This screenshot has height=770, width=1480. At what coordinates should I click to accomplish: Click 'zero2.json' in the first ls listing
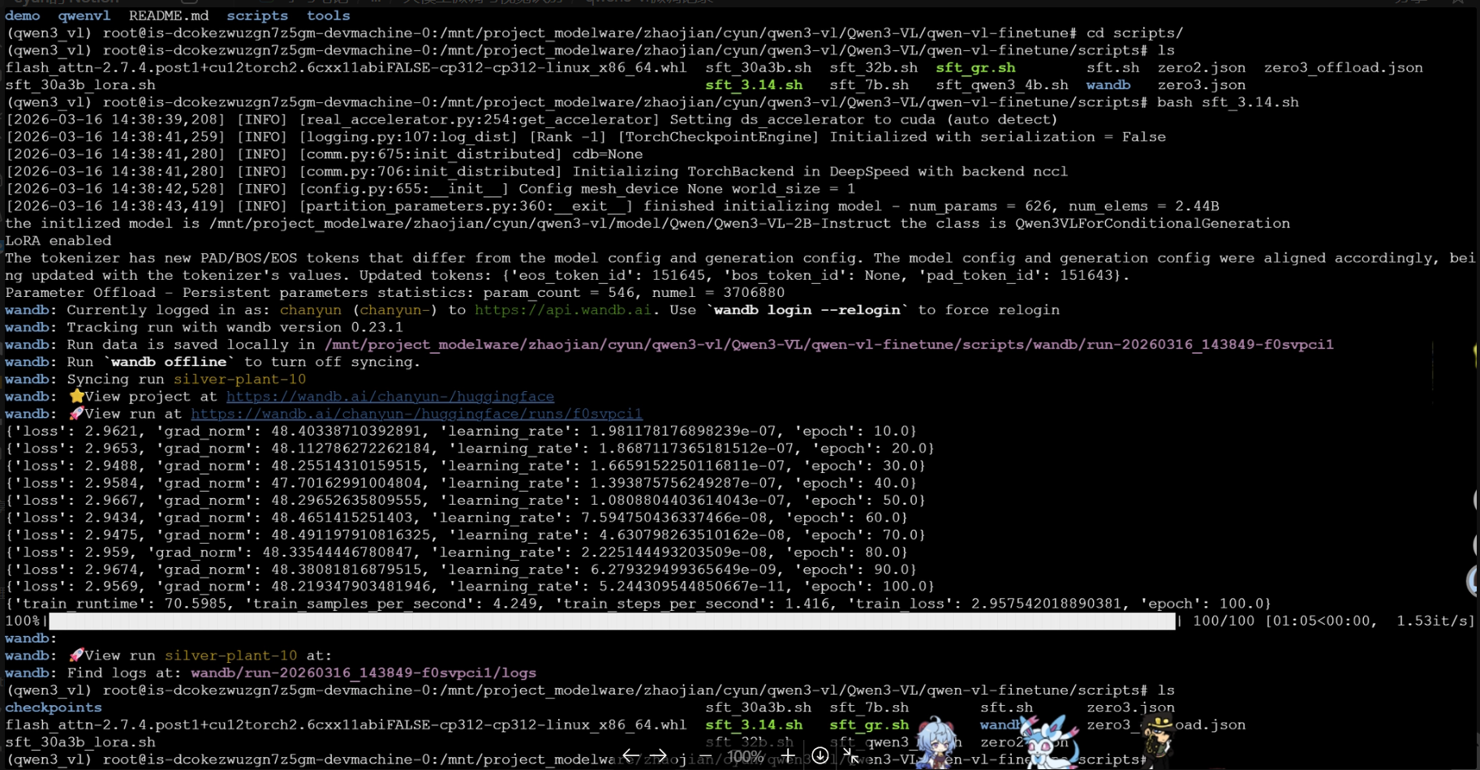click(x=1202, y=67)
